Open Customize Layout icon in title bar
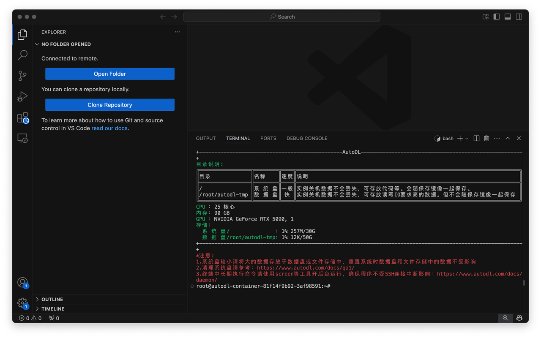This screenshot has height=338, width=541. point(486,17)
